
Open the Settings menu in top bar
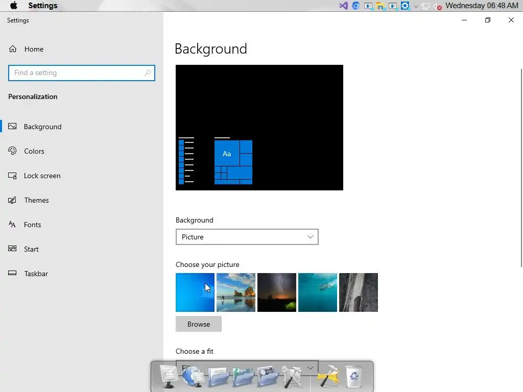pyautogui.click(x=43, y=6)
